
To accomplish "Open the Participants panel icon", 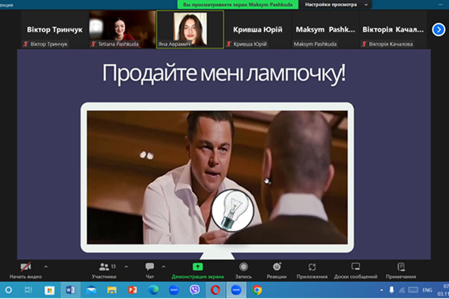I will click(104, 267).
